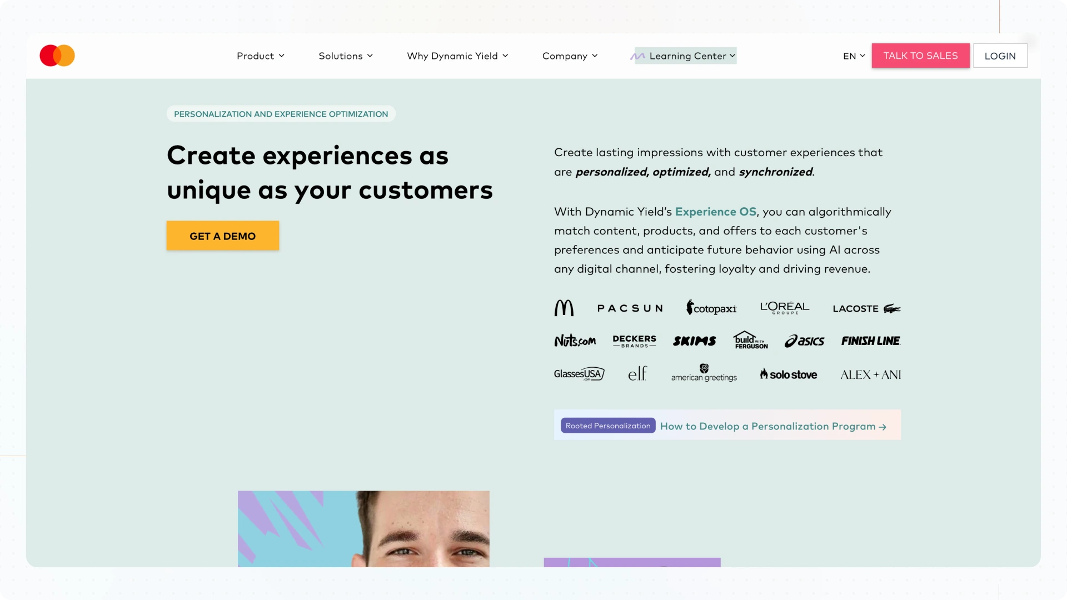This screenshot has width=1067, height=600.
Task: Click the Lacoste crocodile logo
Action: [891, 308]
